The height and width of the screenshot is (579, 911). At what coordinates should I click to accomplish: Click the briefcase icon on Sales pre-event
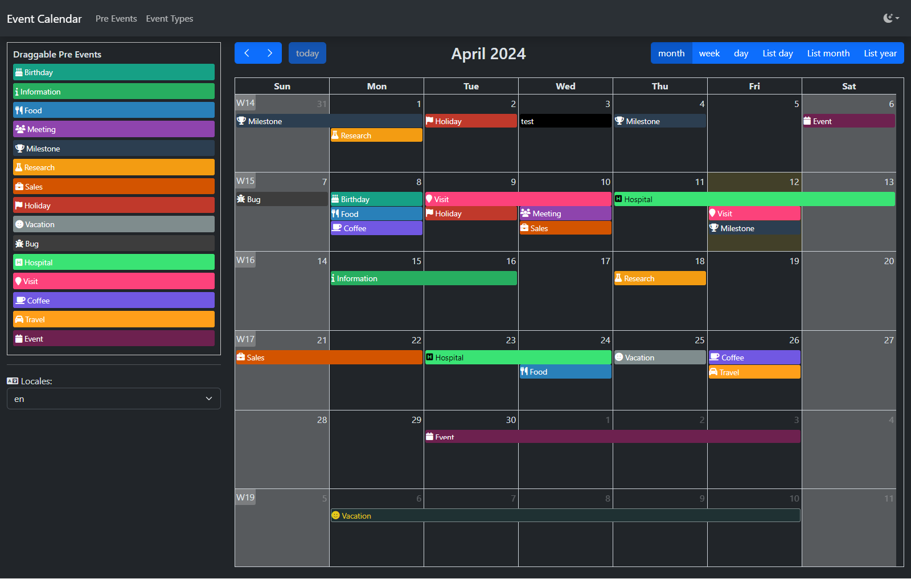pos(19,187)
